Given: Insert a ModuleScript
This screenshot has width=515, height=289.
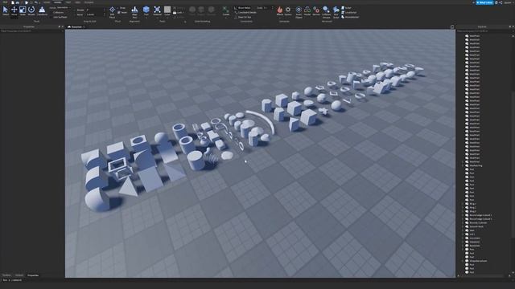Looking at the screenshot, I should (x=350, y=17).
